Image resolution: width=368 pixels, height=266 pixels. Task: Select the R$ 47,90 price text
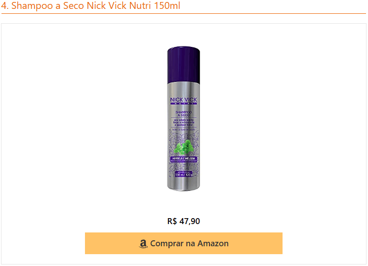pos(184,221)
